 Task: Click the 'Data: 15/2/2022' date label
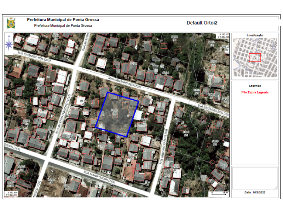(x=255, y=193)
